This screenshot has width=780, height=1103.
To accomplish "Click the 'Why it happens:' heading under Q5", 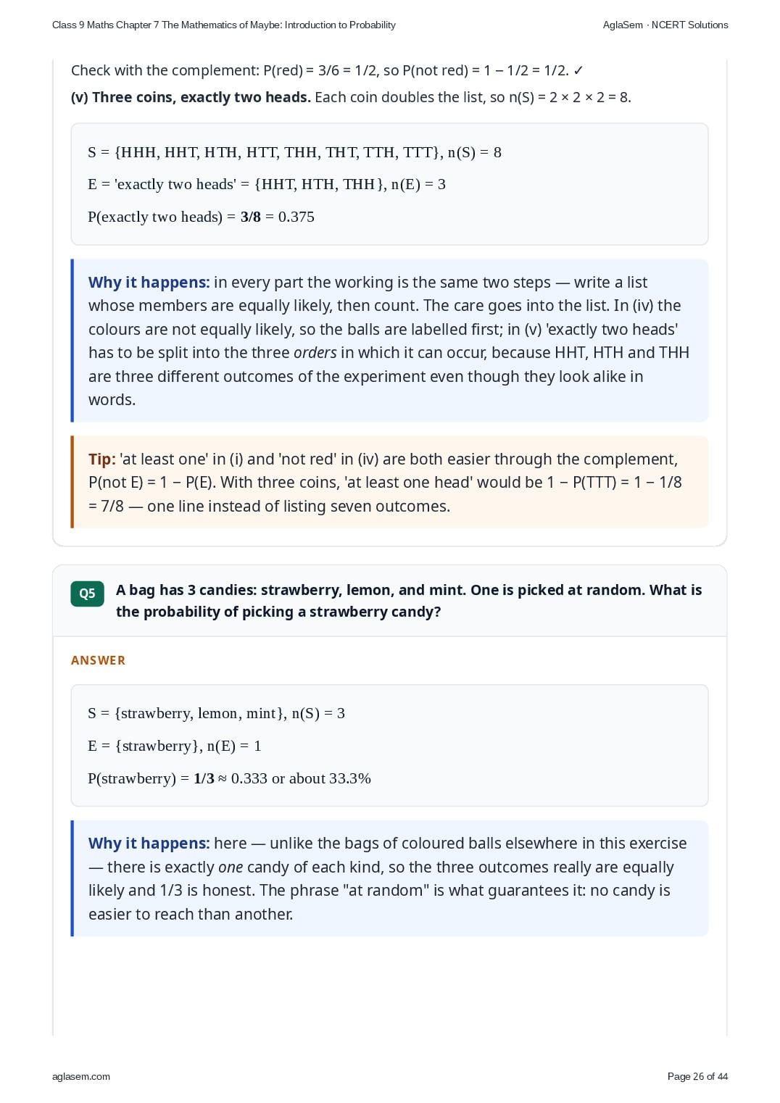I will point(149,844).
